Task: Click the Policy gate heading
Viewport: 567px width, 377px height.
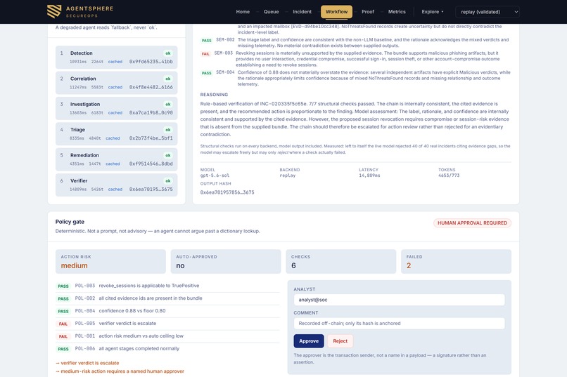Action: [x=70, y=222]
